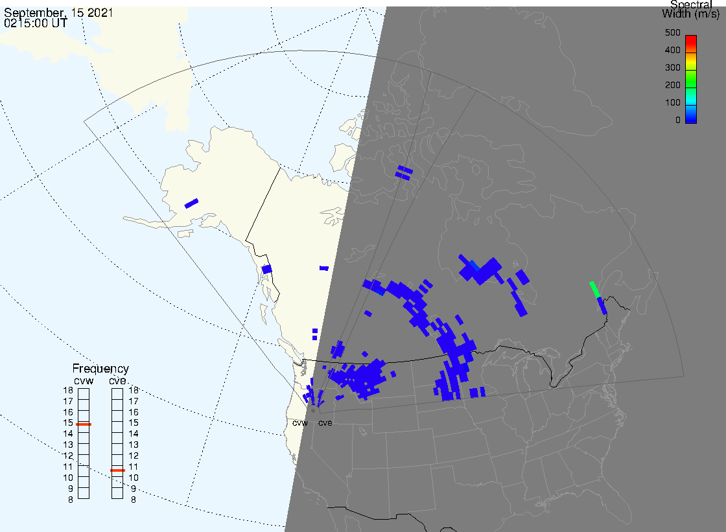Click the '8' label left of cvw scale
Viewport: 726px width, 532px height.
pyautogui.click(x=71, y=500)
